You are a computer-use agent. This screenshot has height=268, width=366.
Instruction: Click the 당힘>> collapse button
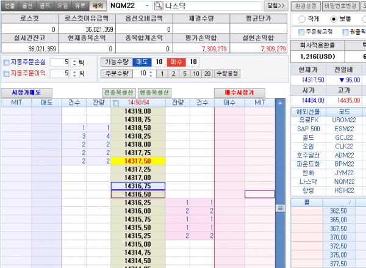276,5
